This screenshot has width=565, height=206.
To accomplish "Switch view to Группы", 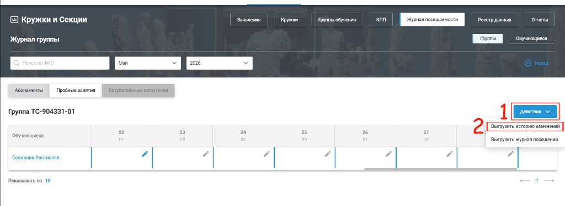I will pyautogui.click(x=488, y=39).
